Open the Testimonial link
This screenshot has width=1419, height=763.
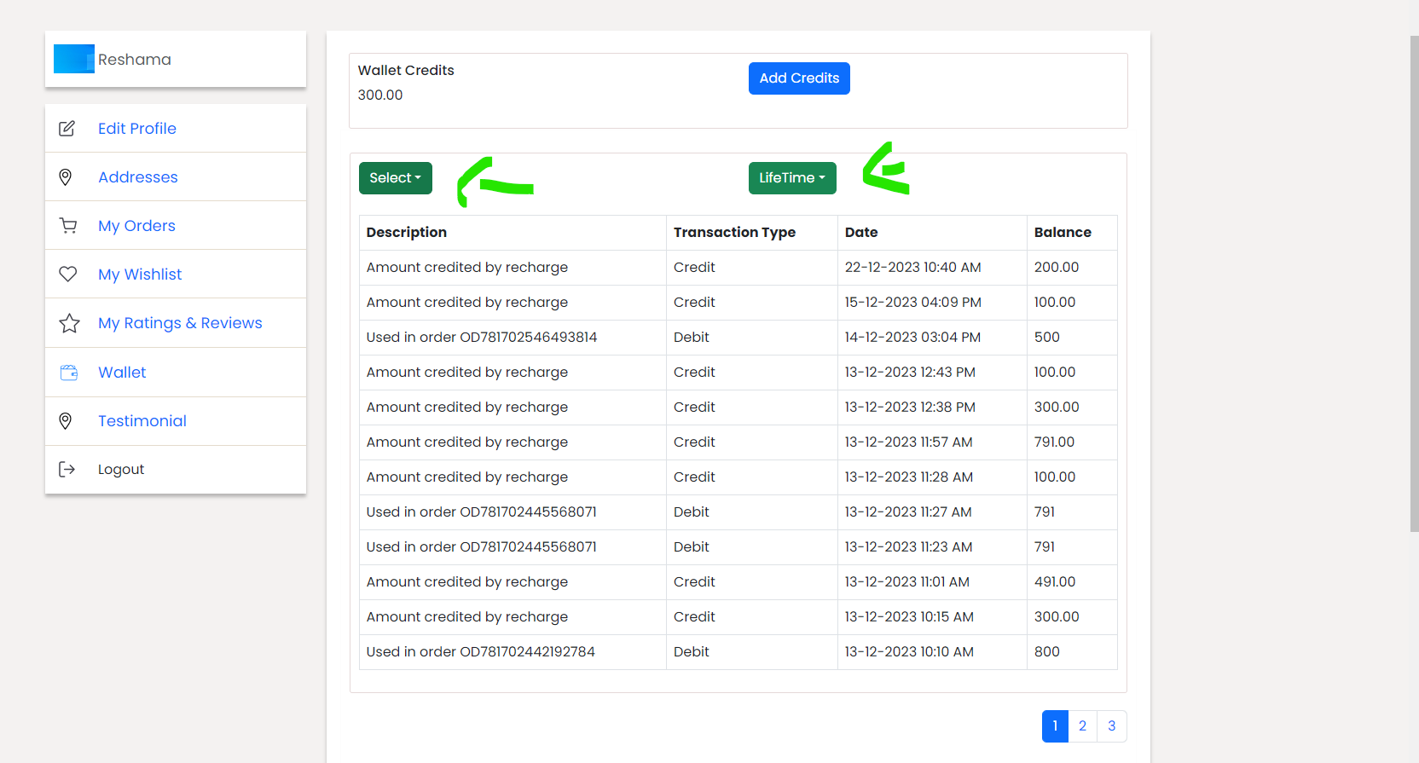pyautogui.click(x=142, y=421)
